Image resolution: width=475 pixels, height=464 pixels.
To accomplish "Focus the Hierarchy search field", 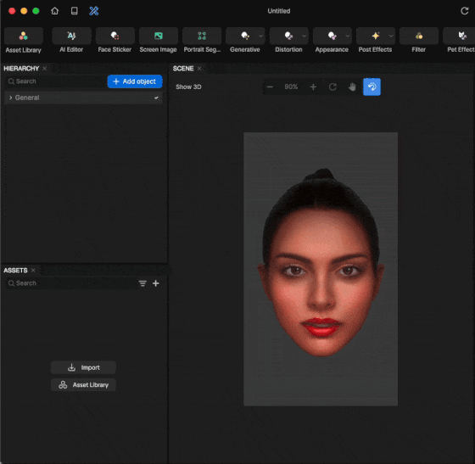I will point(55,81).
